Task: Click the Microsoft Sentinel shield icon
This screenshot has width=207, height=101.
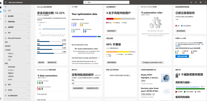Action: pos(6,38)
